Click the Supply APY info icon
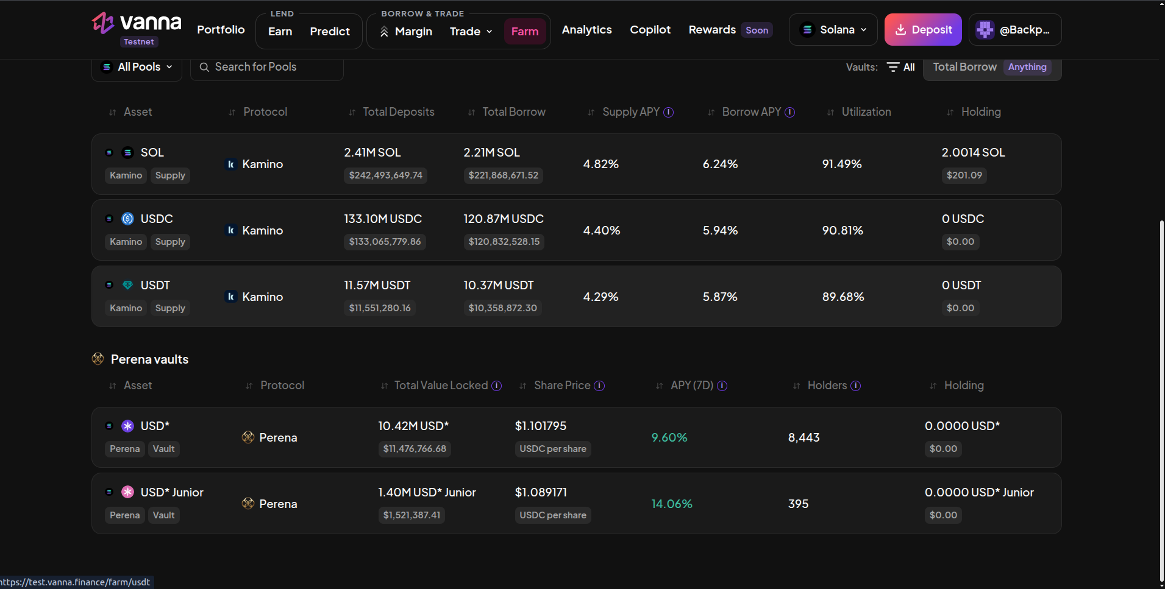Viewport: 1165px width, 589px height. point(668,112)
